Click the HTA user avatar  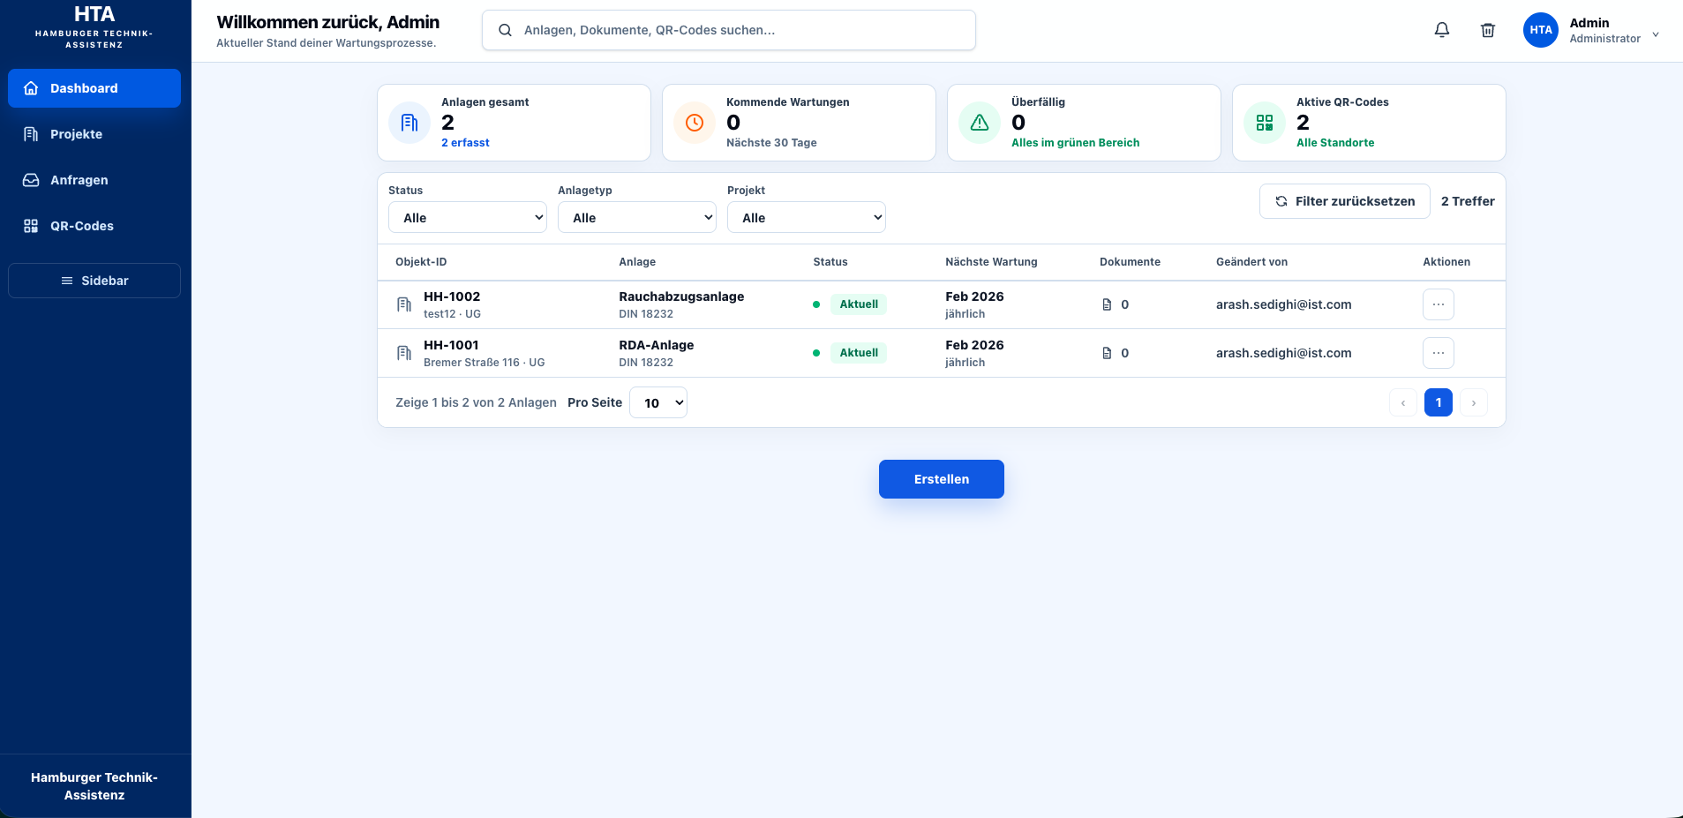1541,30
